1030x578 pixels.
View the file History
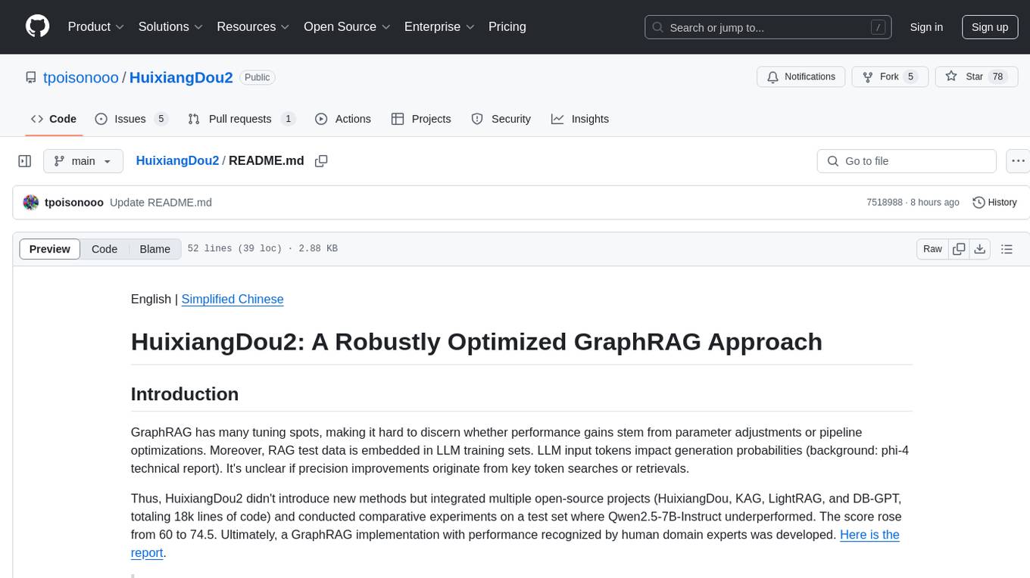[994, 202]
